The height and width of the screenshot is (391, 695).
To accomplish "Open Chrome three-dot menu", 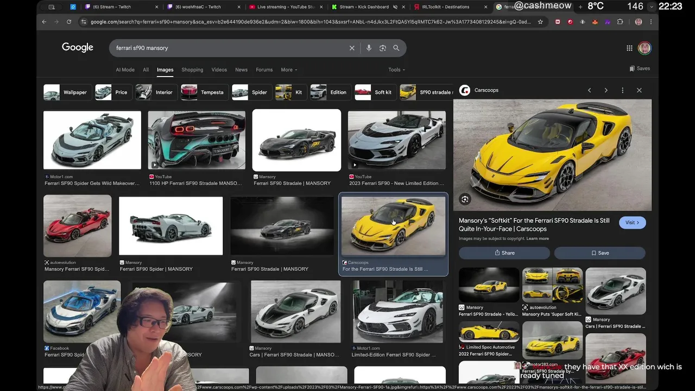I will [651, 22].
